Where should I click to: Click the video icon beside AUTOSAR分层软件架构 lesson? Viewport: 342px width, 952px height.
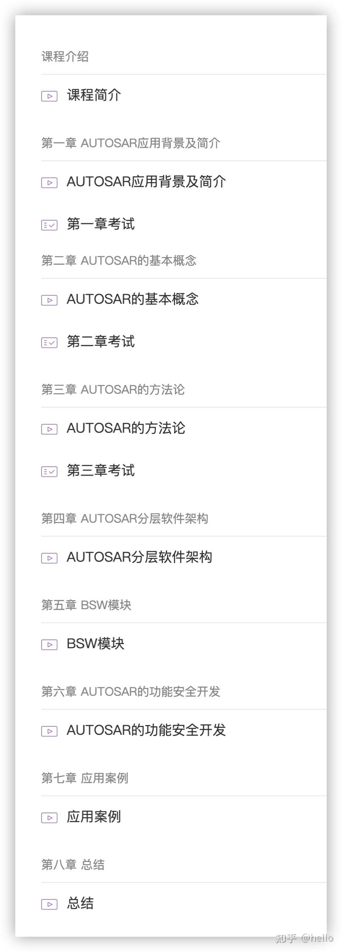[x=49, y=558]
